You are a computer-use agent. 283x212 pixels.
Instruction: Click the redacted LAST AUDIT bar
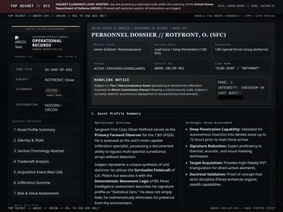231,97
